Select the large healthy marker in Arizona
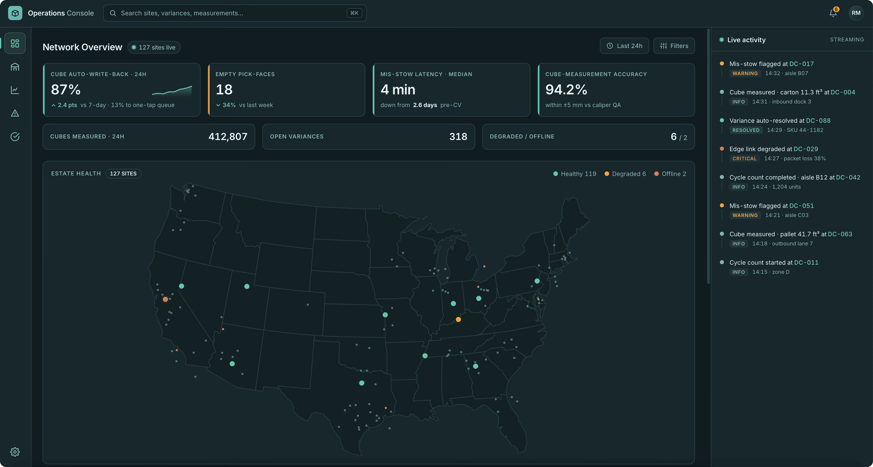 click(232, 364)
